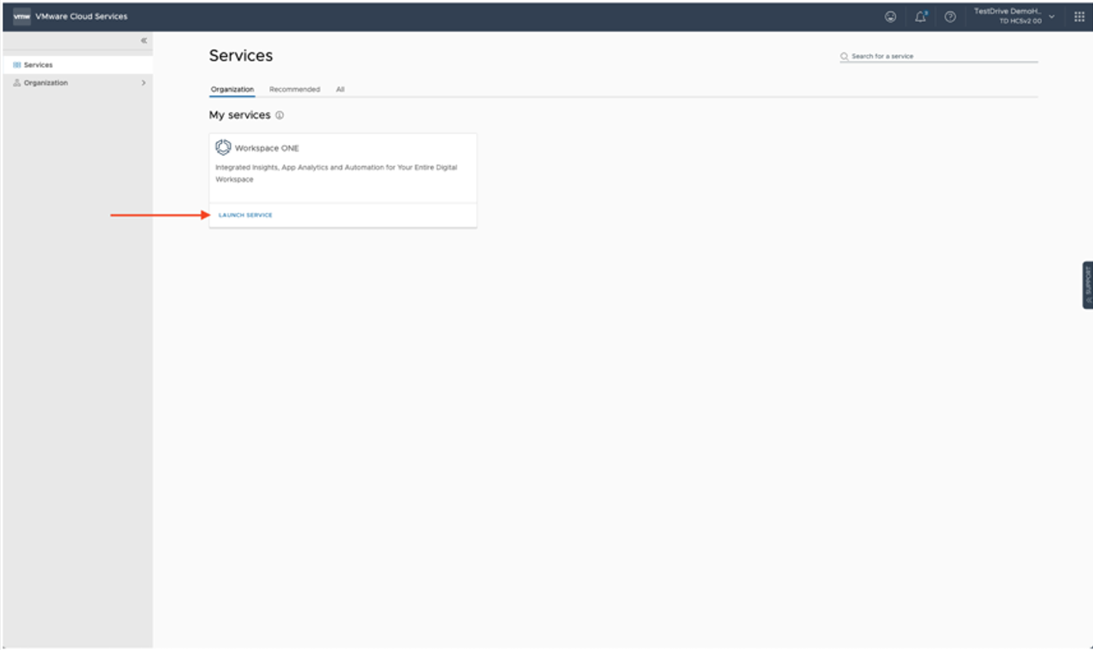Click the Organization person icon in sidebar
Screen dimensions: 1093x650
17,83
